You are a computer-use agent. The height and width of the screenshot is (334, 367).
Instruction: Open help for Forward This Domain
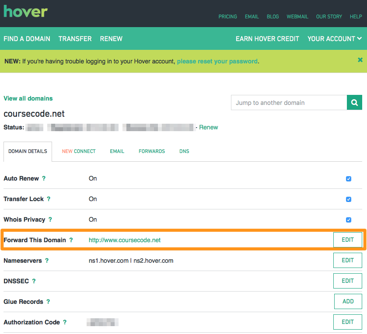pos(71,240)
